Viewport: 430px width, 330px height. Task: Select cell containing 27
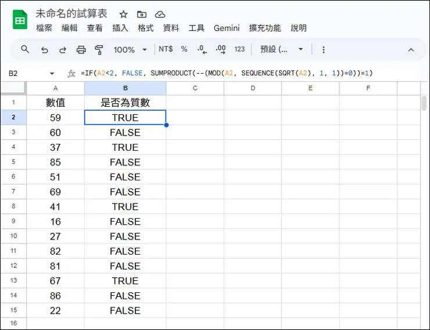(x=55, y=236)
